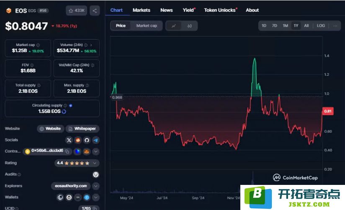Open Audits info icon

[19, 174]
